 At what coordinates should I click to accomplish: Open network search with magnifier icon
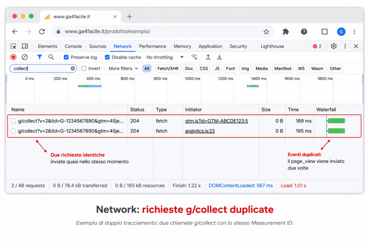[x=51, y=57]
